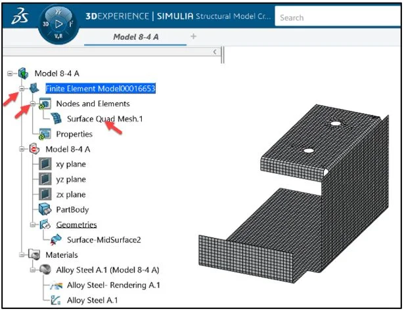
Task: Click the Alloy Steel- Rendering A.1 icon
Action: [x=57, y=285]
